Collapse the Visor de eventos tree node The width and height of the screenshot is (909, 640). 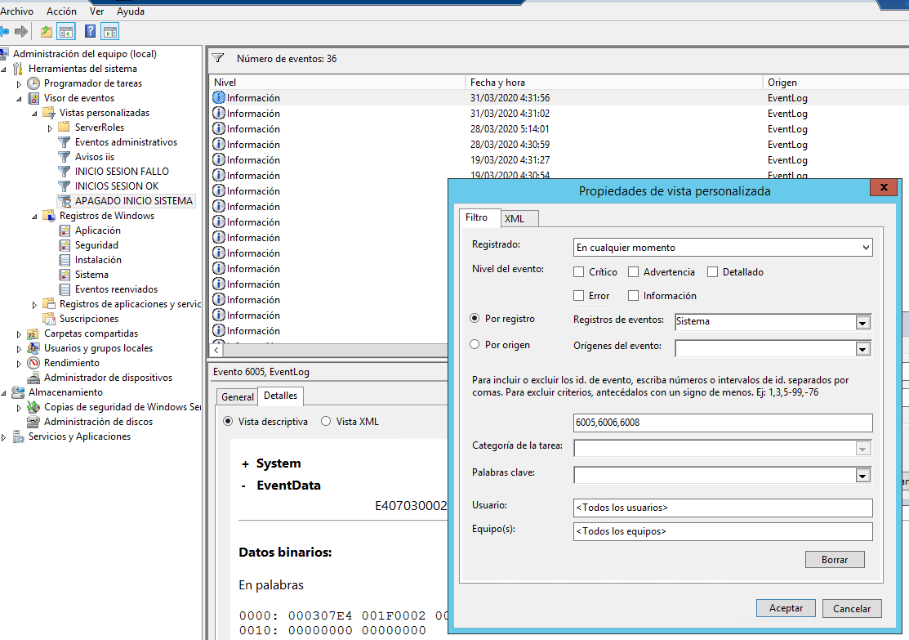point(19,99)
